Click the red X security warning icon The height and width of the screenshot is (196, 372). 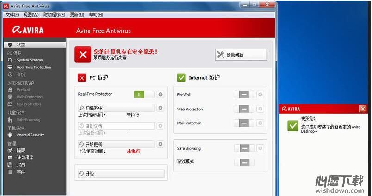[83, 55]
